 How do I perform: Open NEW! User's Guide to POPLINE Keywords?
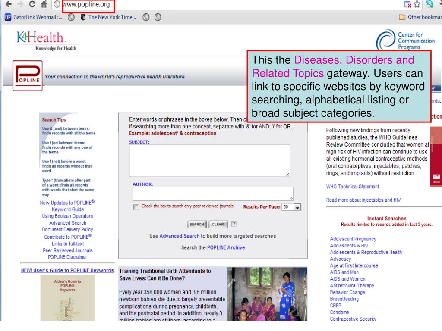pyautogui.click(x=67, y=270)
